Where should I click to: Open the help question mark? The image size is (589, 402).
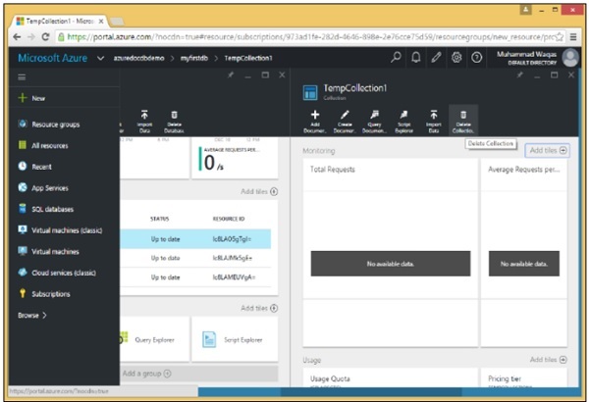click(477, 58)
